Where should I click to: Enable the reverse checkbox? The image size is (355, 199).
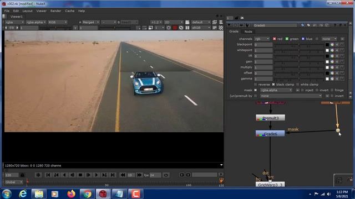pos(255,85)
